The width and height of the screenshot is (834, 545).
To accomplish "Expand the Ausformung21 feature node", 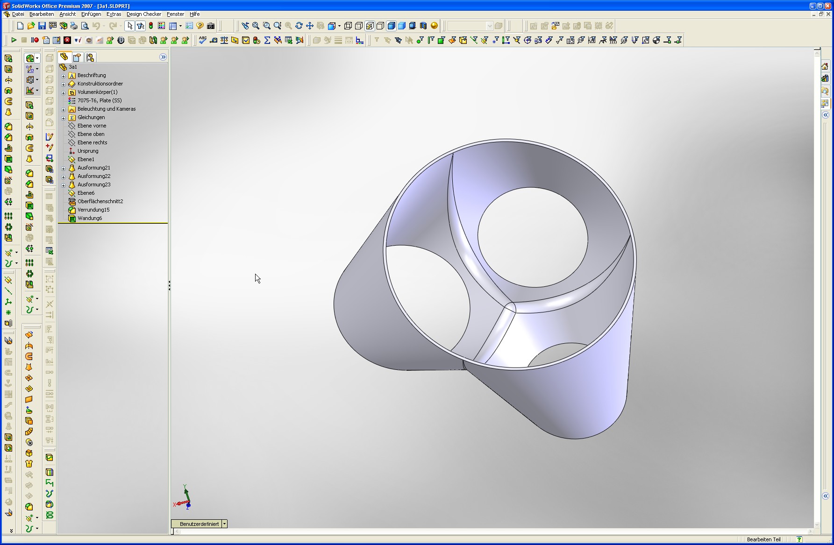I will (64, 168).
